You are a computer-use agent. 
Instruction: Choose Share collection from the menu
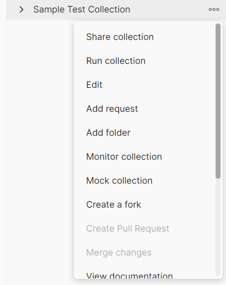(x=120, y=37)
